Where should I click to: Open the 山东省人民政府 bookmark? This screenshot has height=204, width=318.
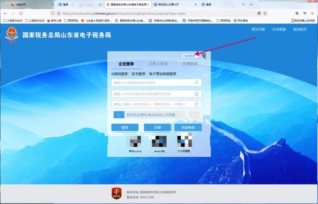click(96, 20)
